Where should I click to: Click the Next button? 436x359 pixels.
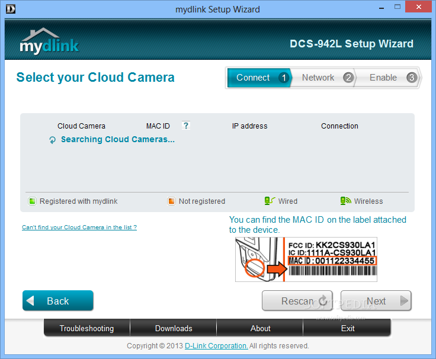click(x=376, y=300)
